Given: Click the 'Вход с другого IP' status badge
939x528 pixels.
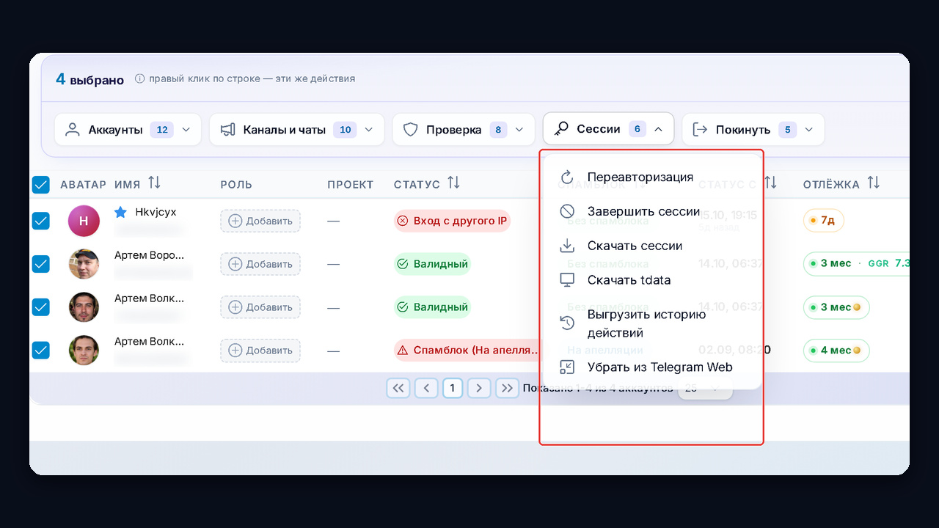Looking at the screenshot, I should (x=452, y=221).
